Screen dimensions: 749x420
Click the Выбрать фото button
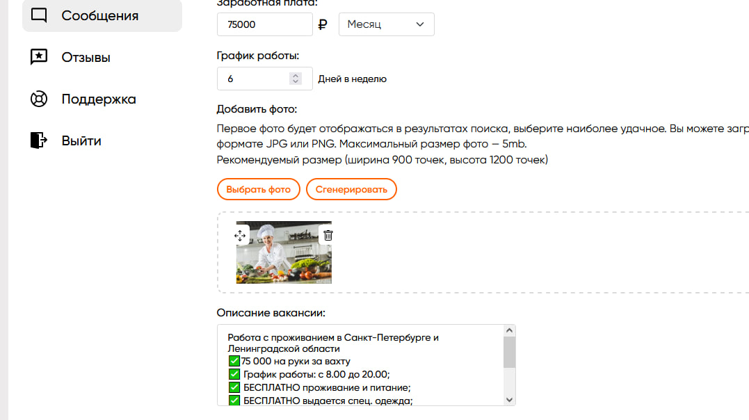pos(259,189)
